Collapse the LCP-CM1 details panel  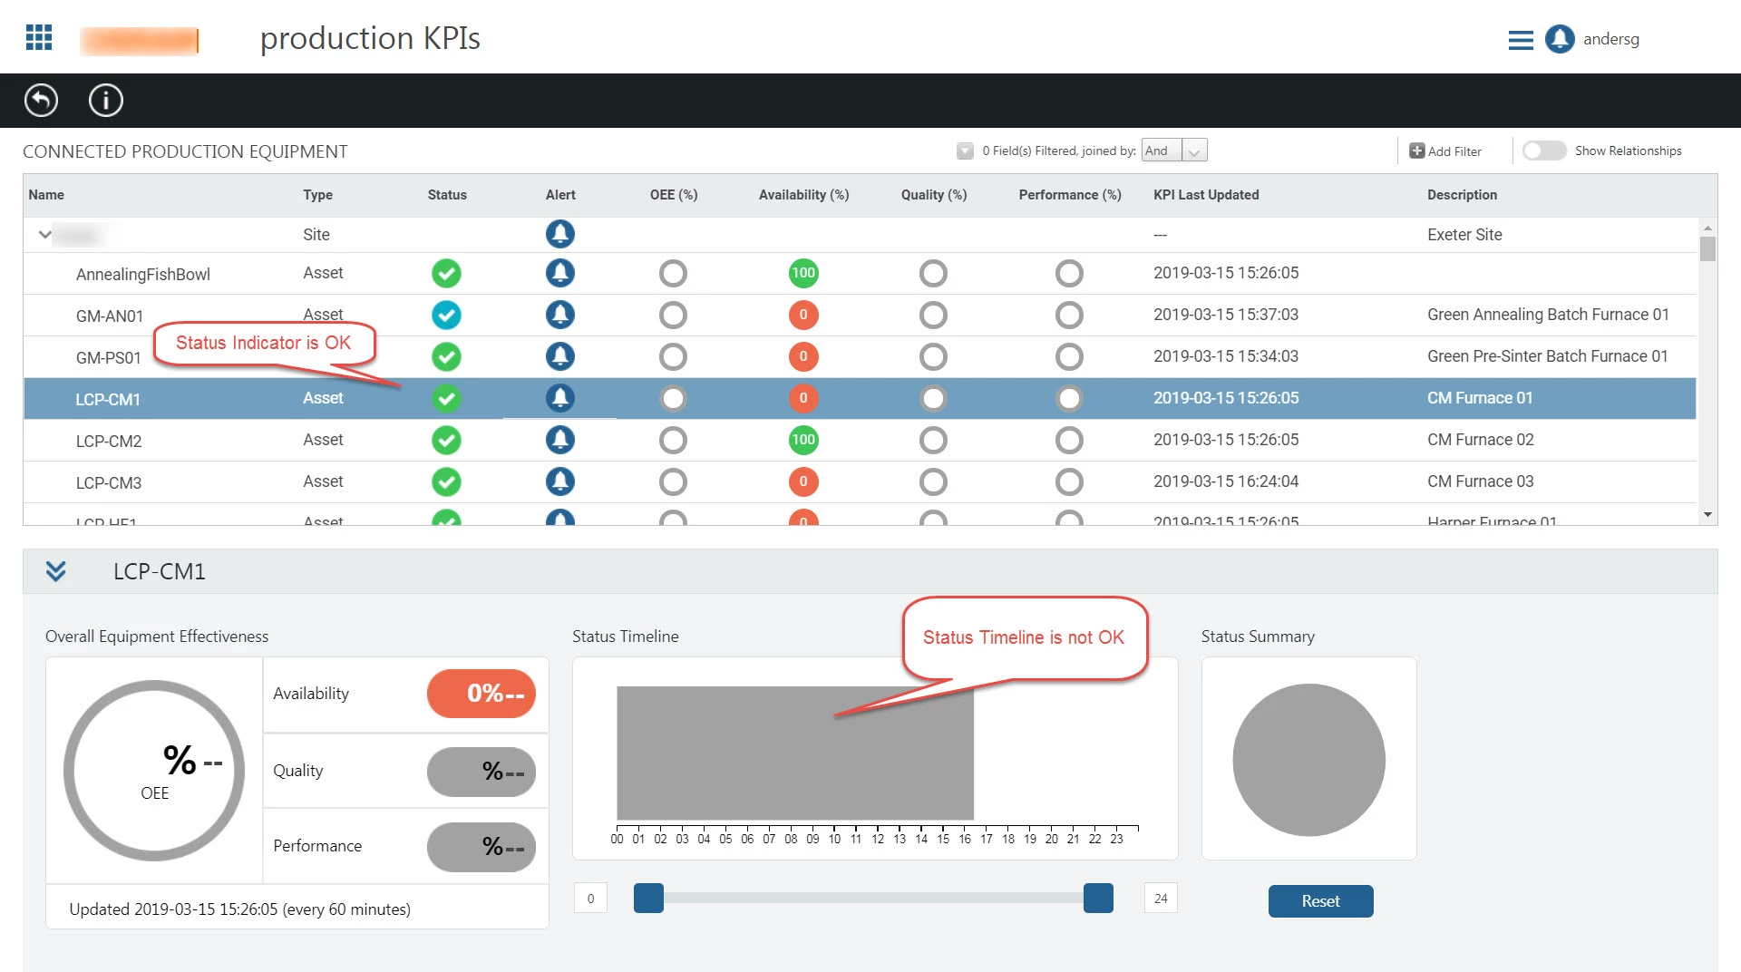pyautogui.click(x=56, y=571)
